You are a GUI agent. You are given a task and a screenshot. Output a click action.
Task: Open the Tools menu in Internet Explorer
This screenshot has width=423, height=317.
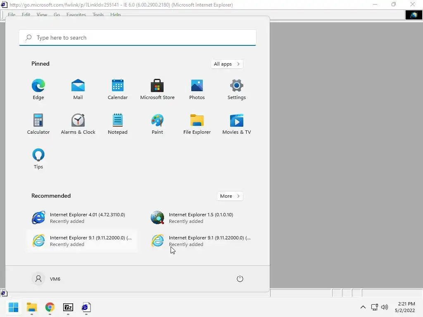[98, 14]
